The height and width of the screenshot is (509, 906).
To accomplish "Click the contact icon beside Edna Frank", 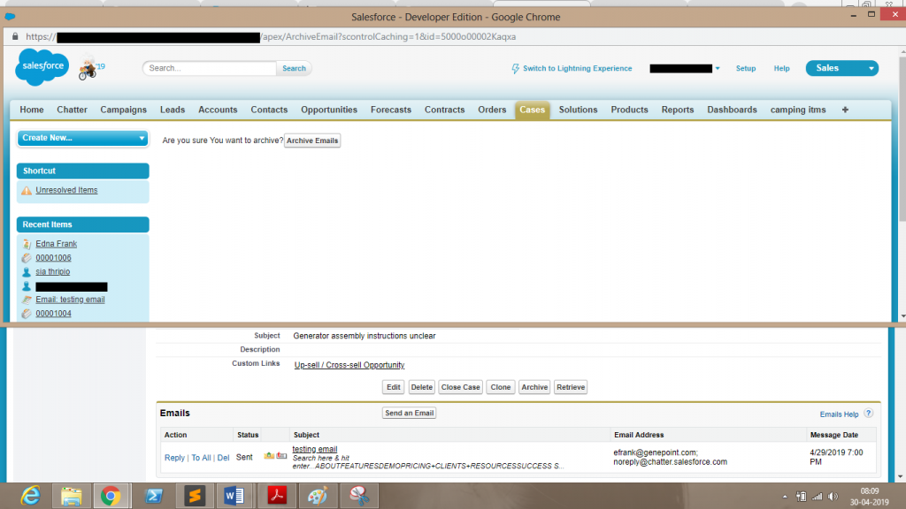I will 27,244.
